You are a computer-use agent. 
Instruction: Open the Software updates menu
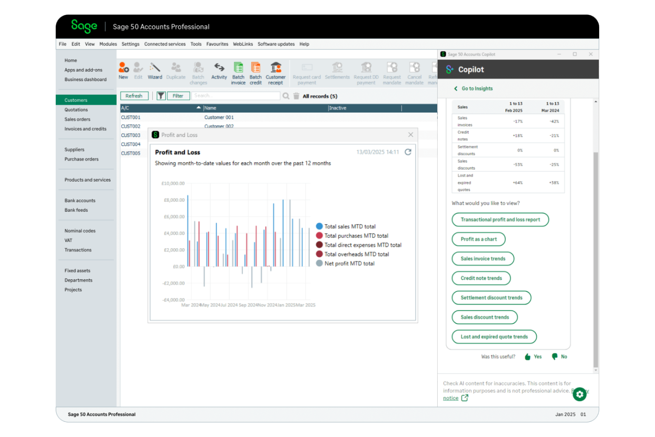[276, 44]
